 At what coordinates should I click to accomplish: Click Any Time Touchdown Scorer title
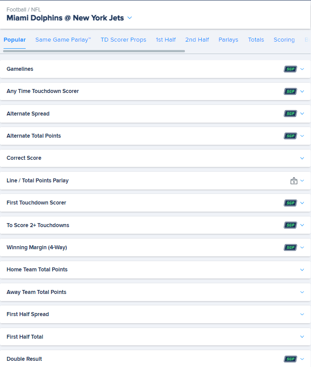(42, 91)
